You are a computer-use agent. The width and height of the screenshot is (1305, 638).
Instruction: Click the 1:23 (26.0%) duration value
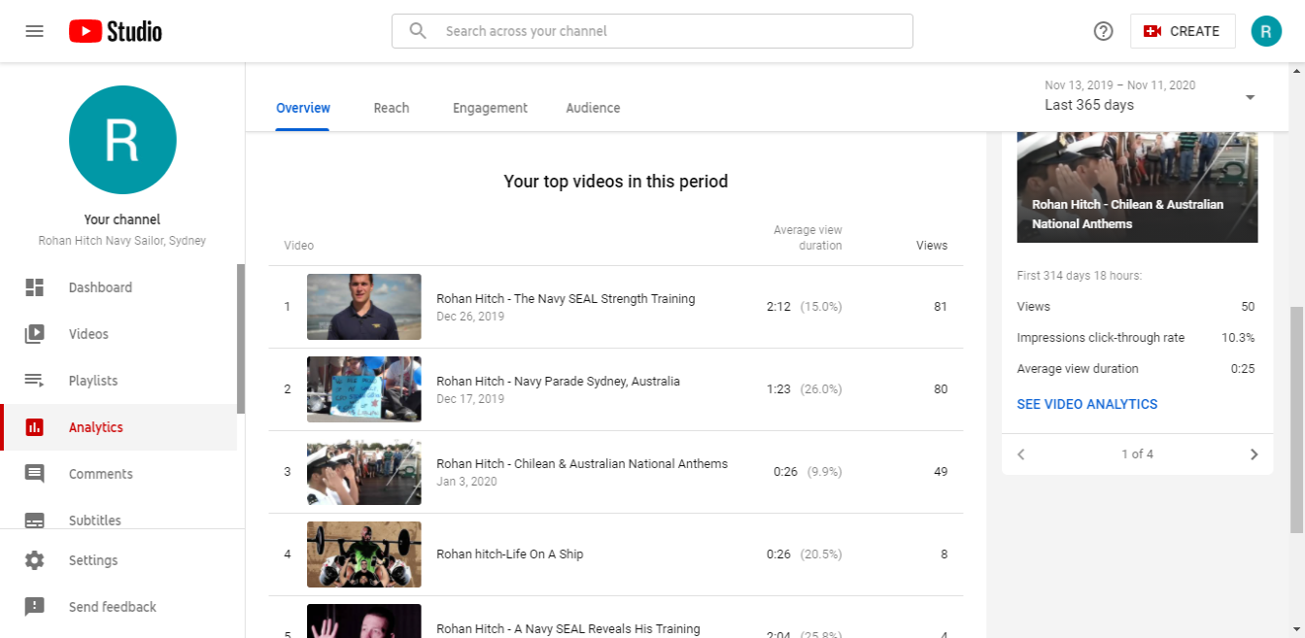click(805, 389)
